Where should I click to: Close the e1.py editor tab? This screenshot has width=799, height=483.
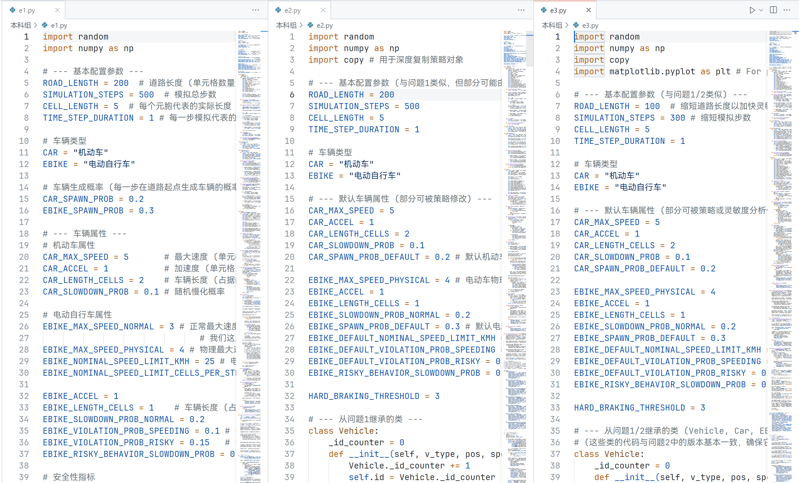click(57, 10)
